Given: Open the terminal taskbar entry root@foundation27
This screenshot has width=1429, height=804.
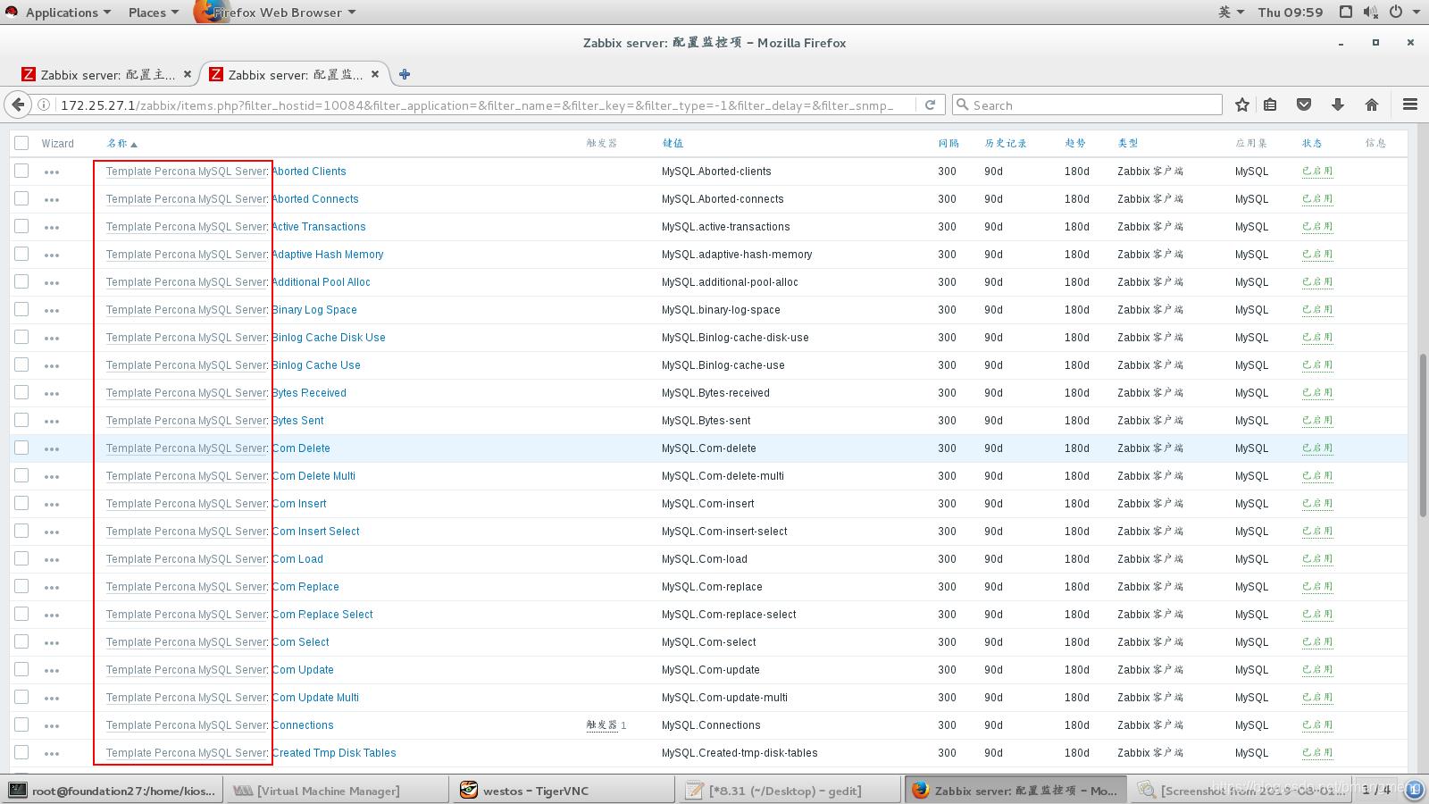Looking at the screenshot, I should (113, 791).
